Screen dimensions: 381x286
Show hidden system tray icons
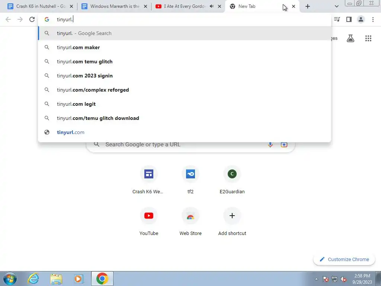click(x=316, y=279)
